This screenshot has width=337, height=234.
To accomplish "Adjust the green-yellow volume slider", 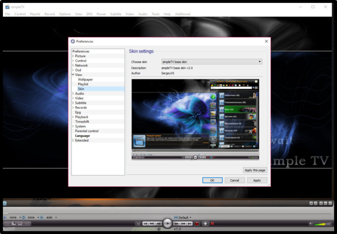I will pos(323,224).
